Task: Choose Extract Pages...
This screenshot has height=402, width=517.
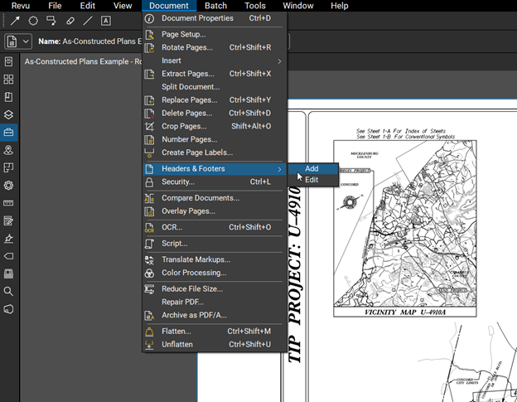Action: point(214,74)
